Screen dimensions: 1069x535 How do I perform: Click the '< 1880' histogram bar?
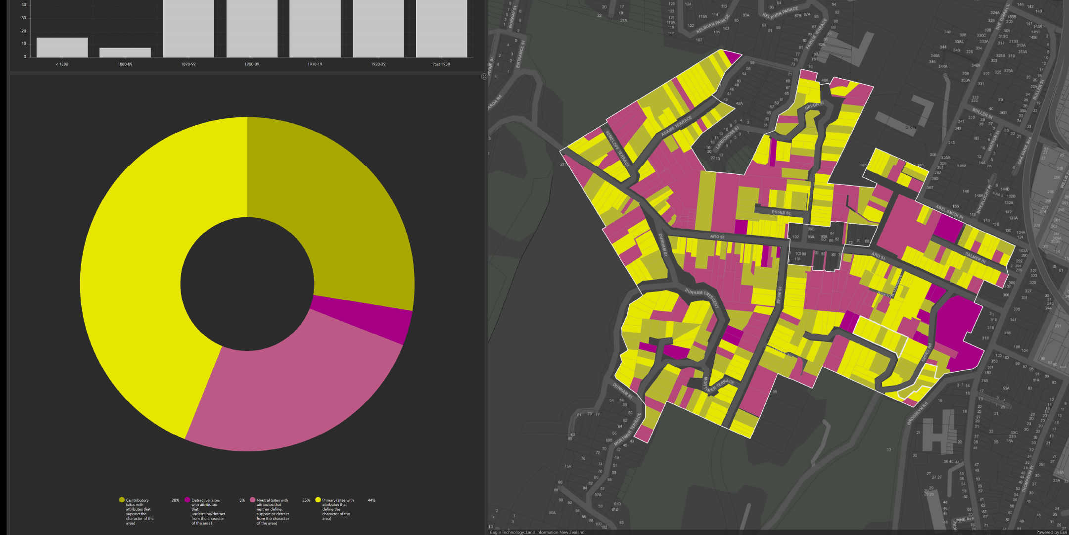pos(62,48)
